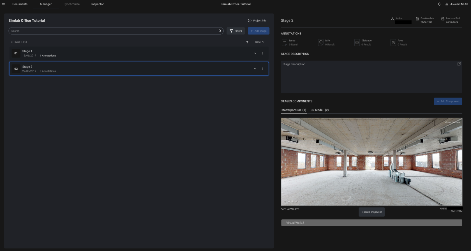The width and height of the screenshot is (471, 251).
Task: Click the Virtual Walk 2 preview image
Action: [371, 162]
